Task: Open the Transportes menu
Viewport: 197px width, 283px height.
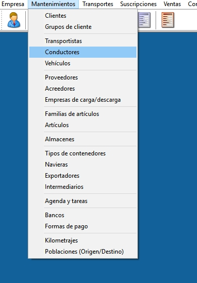Action: [x=98, y=4]
